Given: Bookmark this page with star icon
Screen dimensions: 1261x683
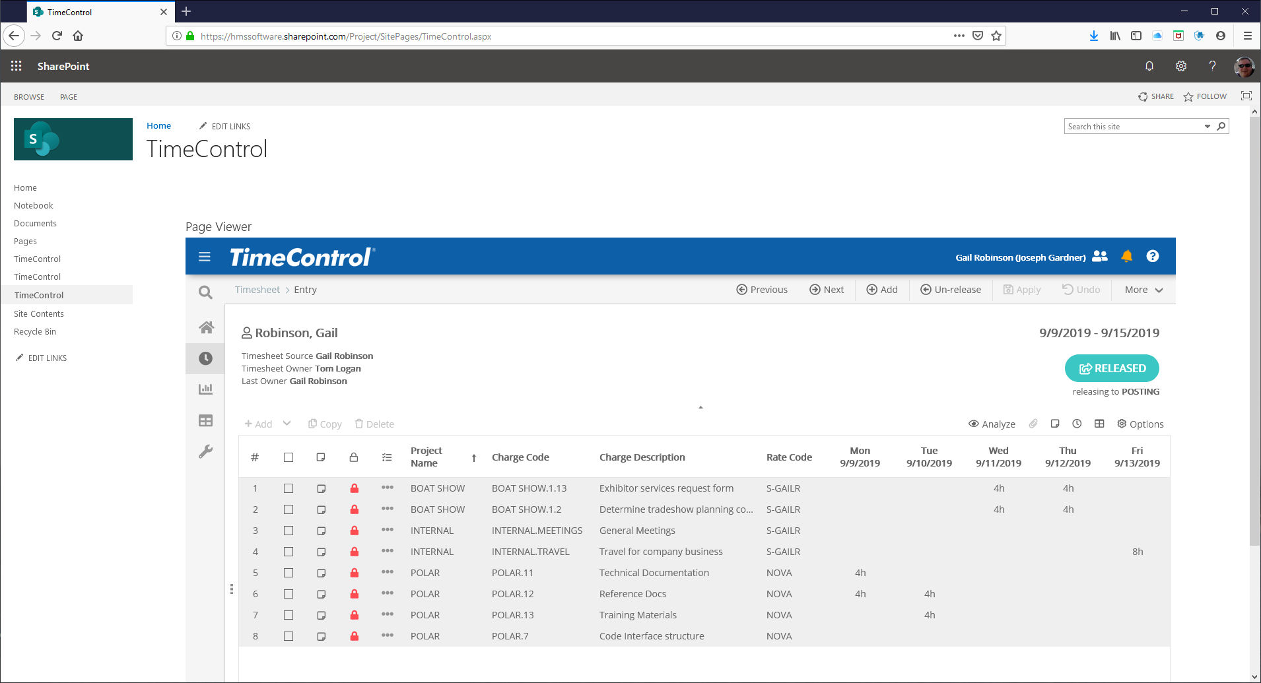Looking at the screenshot, I should tap(996, 36).
